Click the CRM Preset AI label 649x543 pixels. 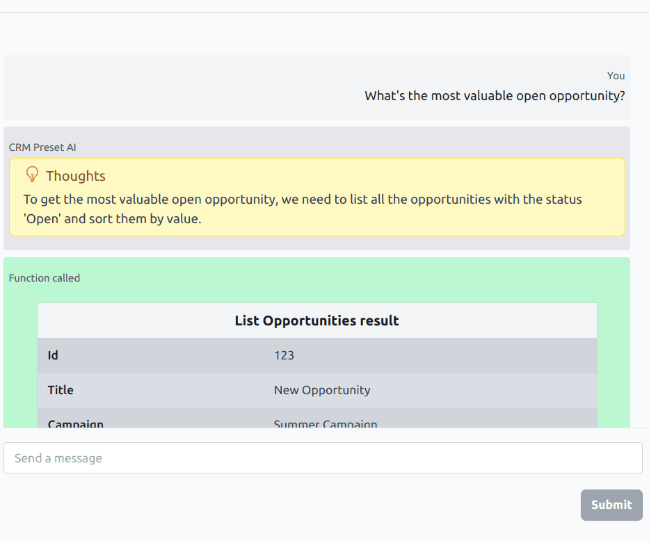(42, 147)
